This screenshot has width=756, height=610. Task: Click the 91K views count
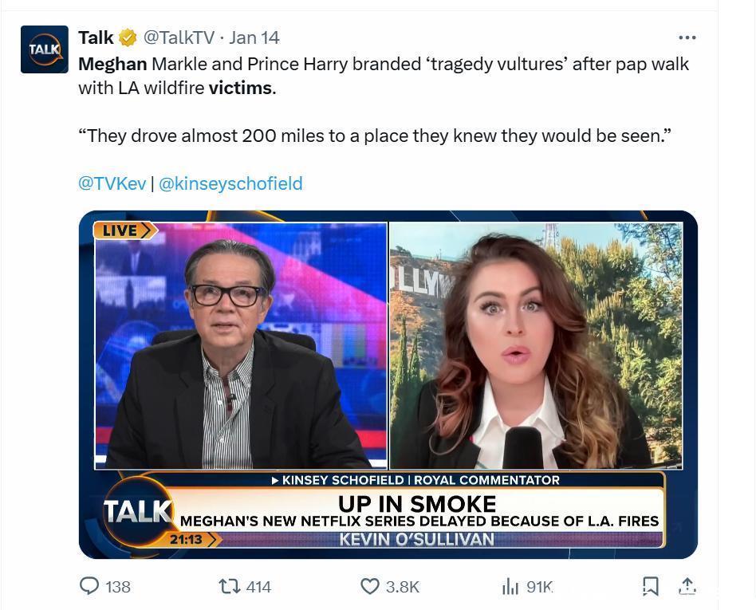(540, 587)
